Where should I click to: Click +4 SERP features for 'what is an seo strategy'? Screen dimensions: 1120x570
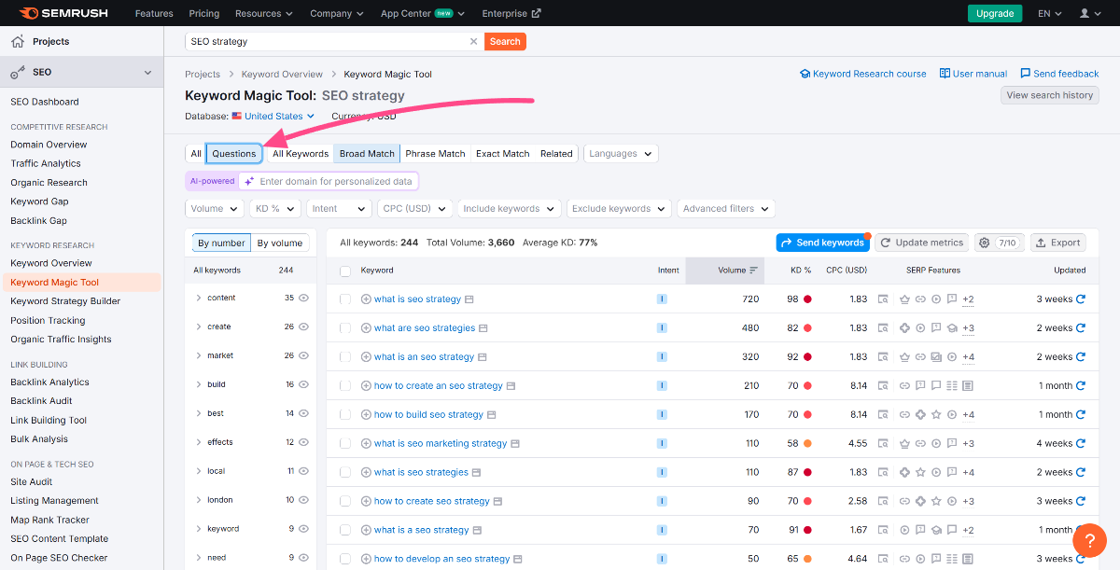coord(968,357)
